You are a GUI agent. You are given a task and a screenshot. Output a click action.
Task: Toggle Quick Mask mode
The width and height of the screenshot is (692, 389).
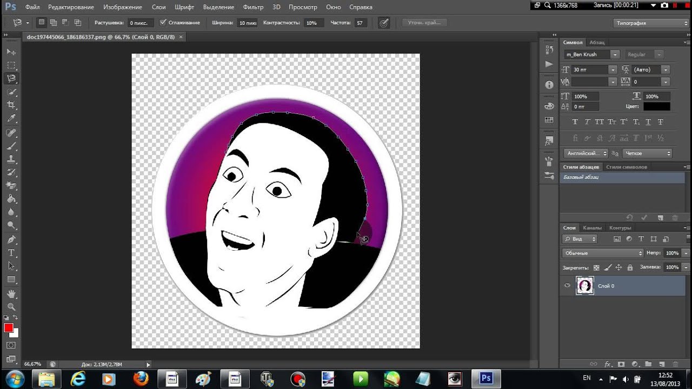pos(11,345)
